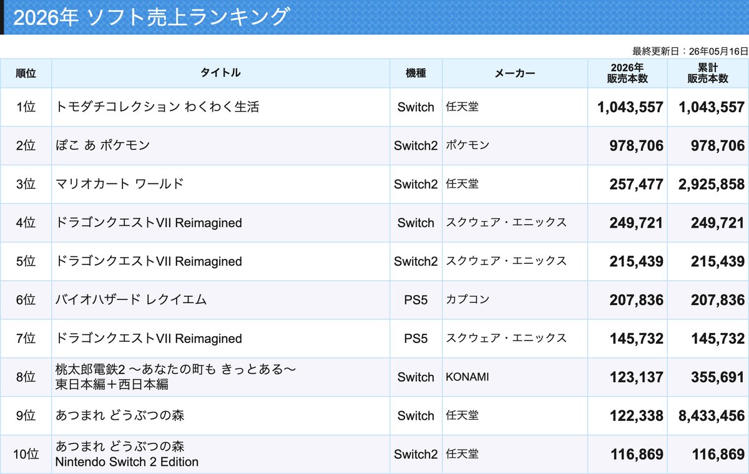
Task: Click Switch2 platform cell in 2位 row
Action: coord(416,145)
